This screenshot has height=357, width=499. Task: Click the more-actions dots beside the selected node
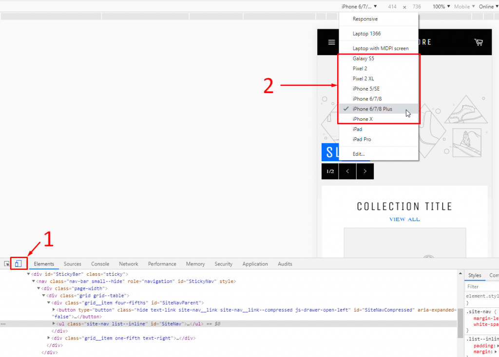3,323
